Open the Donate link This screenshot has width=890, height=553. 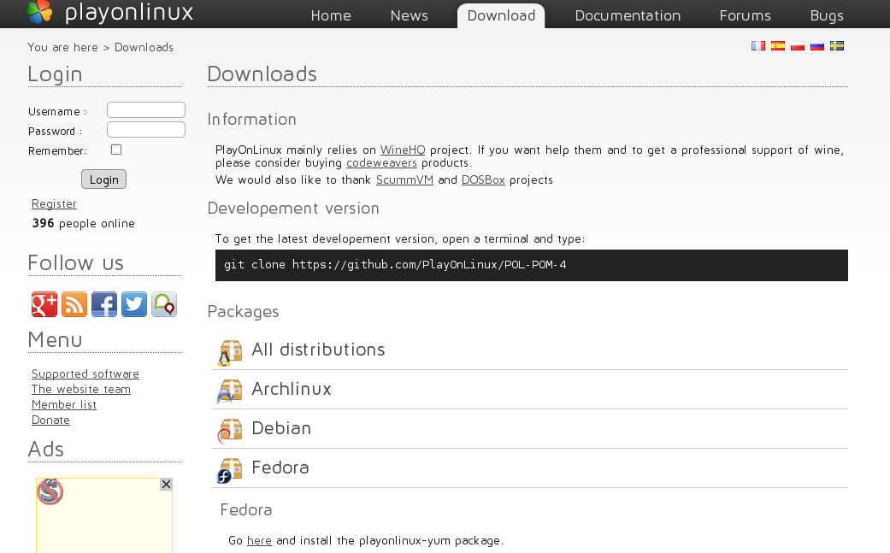(50, 420)
